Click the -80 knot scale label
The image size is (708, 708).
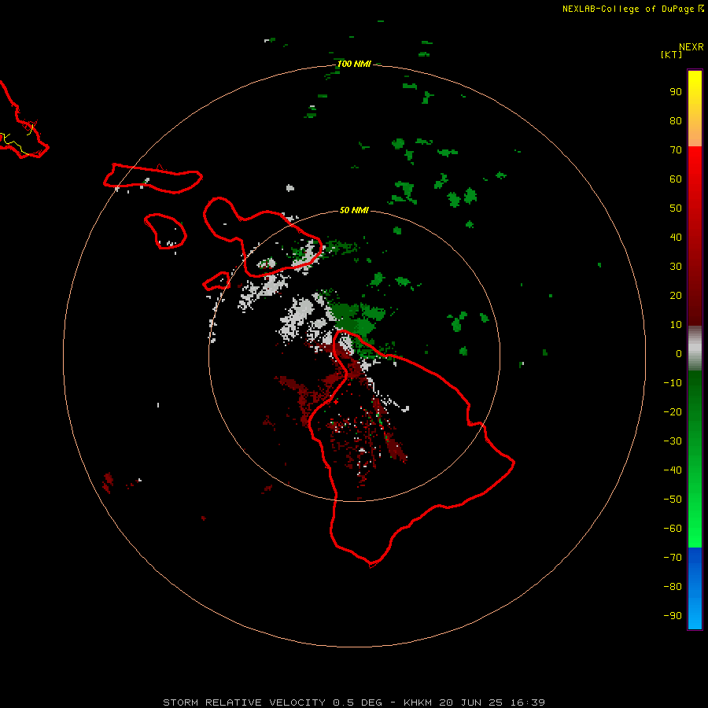[673, 587]
